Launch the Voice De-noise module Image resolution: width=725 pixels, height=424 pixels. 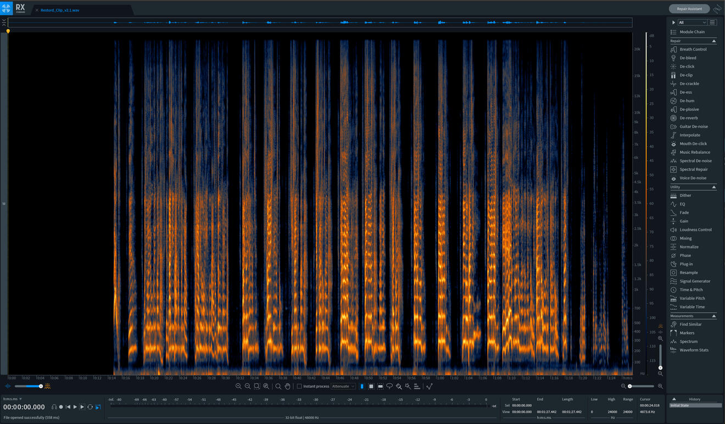pos(693,178)
